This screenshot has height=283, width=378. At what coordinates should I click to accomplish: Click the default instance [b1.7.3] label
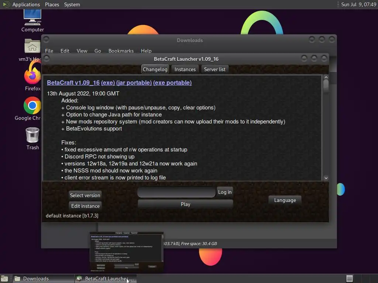[x=72, y=216]
